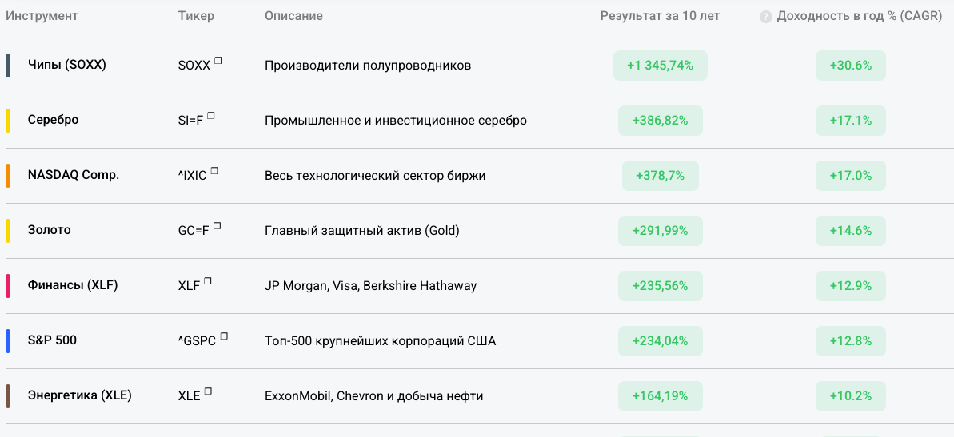Image resolution: width=954 pixels, height=437 pixels.
Task: Click the dark gray color marker for Чипы (SOXX)
Action: 8,66
